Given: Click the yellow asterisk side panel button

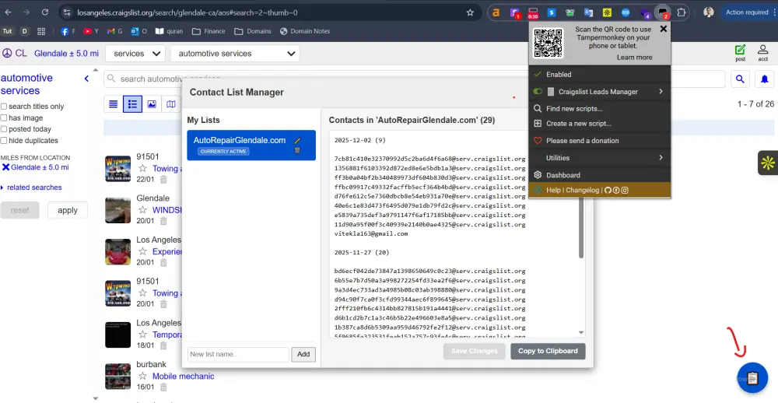Looking at the screenshot, I should (768, 163).
